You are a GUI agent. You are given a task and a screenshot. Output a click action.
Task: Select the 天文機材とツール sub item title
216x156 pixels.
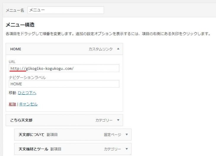pos(33,149)
